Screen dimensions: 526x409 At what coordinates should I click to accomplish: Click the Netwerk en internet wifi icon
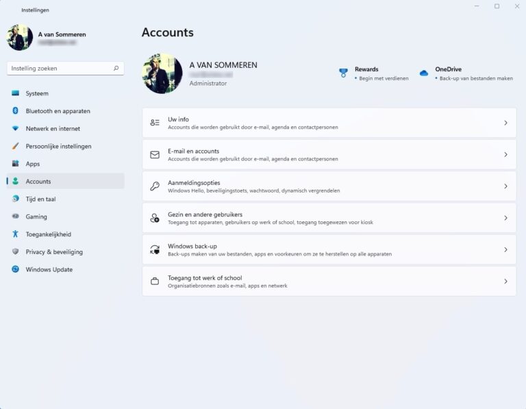[15, 129]
